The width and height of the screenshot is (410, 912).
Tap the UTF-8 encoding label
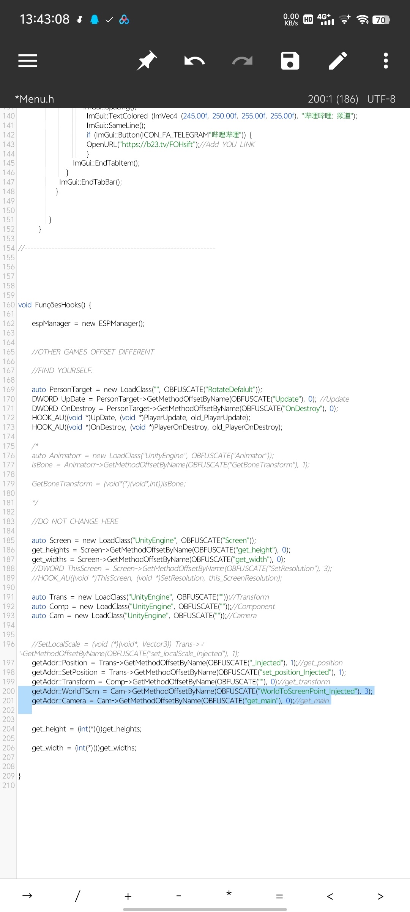click(381, 99)
